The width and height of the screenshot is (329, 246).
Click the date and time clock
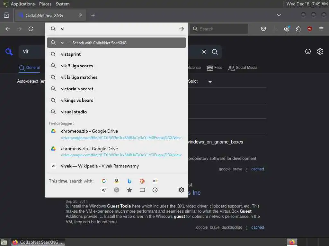(307, 4)
